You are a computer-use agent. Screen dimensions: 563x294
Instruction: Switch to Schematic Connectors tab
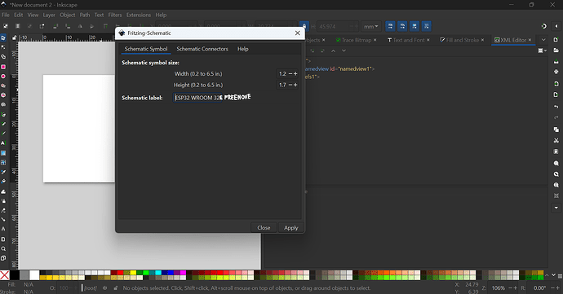tap(202, 49)
